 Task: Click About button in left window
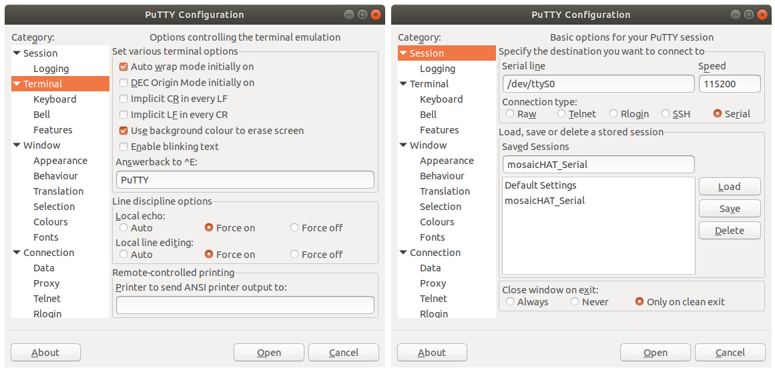(45, 352)
